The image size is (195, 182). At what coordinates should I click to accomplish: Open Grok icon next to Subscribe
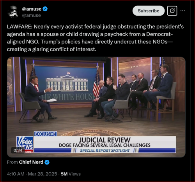(172, 11)
